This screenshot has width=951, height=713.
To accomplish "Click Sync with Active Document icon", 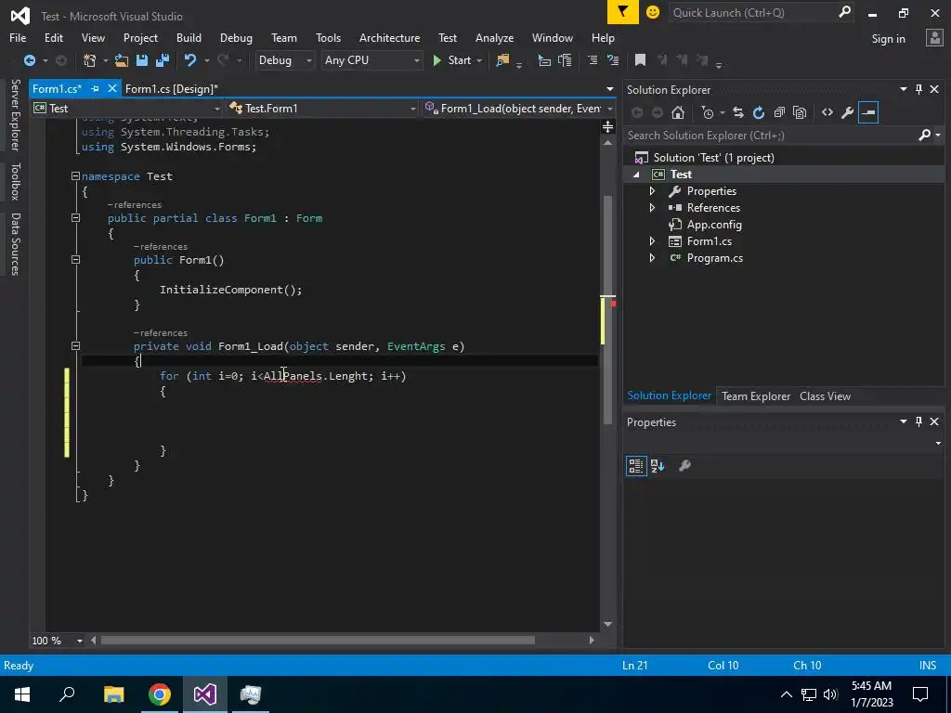I will coord(738,112).
